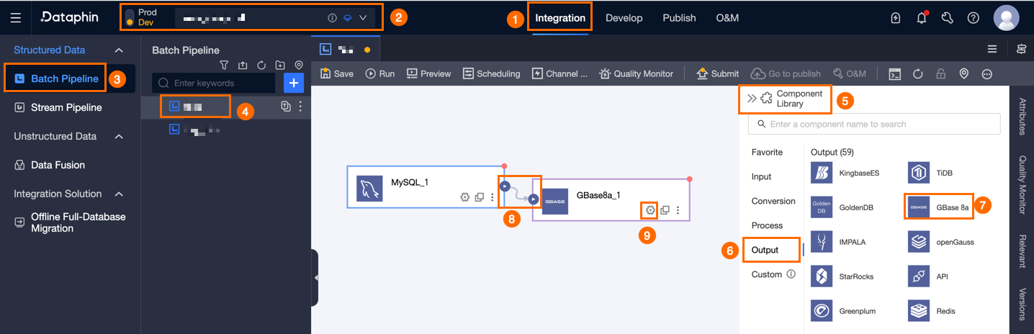This screenshot has height=334, width=1034.
Task: Select Input component category
Action: 761,176
